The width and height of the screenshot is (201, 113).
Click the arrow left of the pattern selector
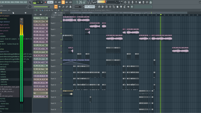[x=84, y=7]
